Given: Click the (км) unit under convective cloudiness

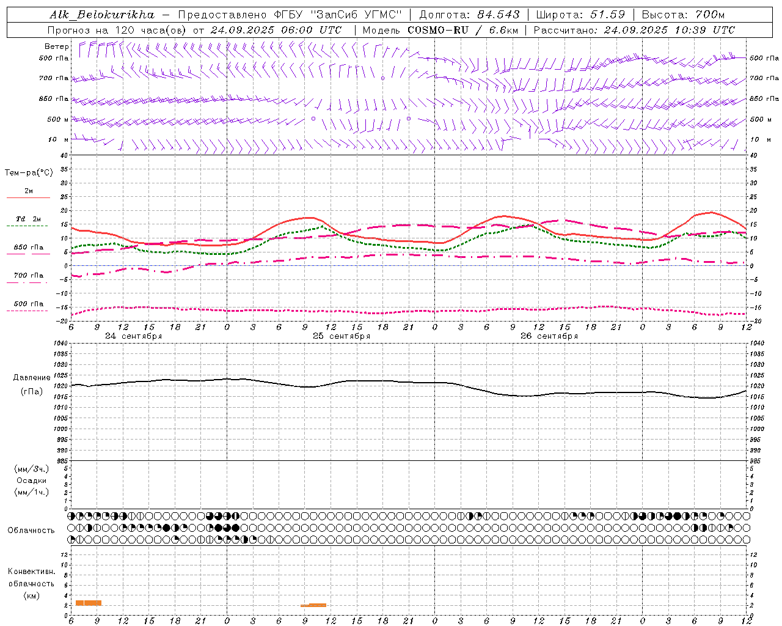Looking at the screenshot, I should pos(31,595).
